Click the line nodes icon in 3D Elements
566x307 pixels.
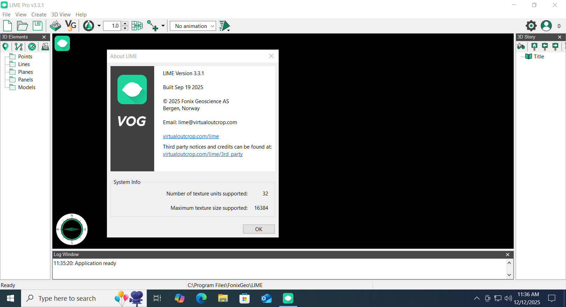[x=19, y=47]
